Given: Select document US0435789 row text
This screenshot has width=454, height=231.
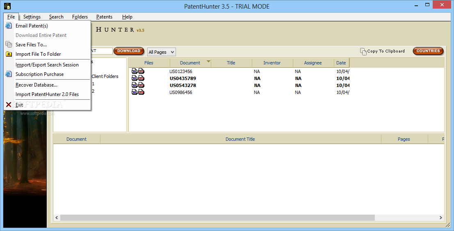Looking at the screenshot, I should tap(183, 78).
